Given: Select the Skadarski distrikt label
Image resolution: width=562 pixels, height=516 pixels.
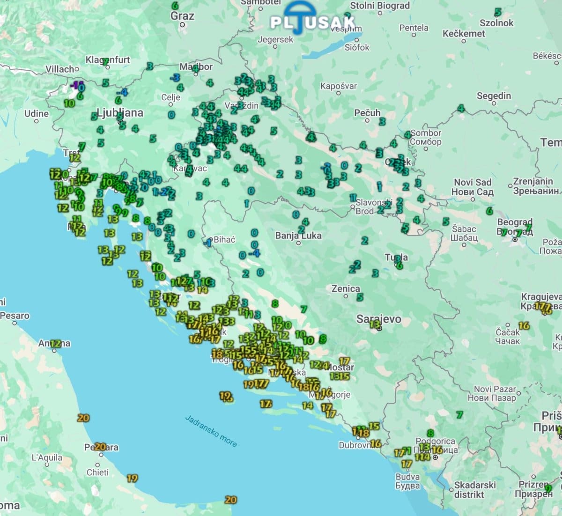Looking at the screenshot, I should click(474, 489).
